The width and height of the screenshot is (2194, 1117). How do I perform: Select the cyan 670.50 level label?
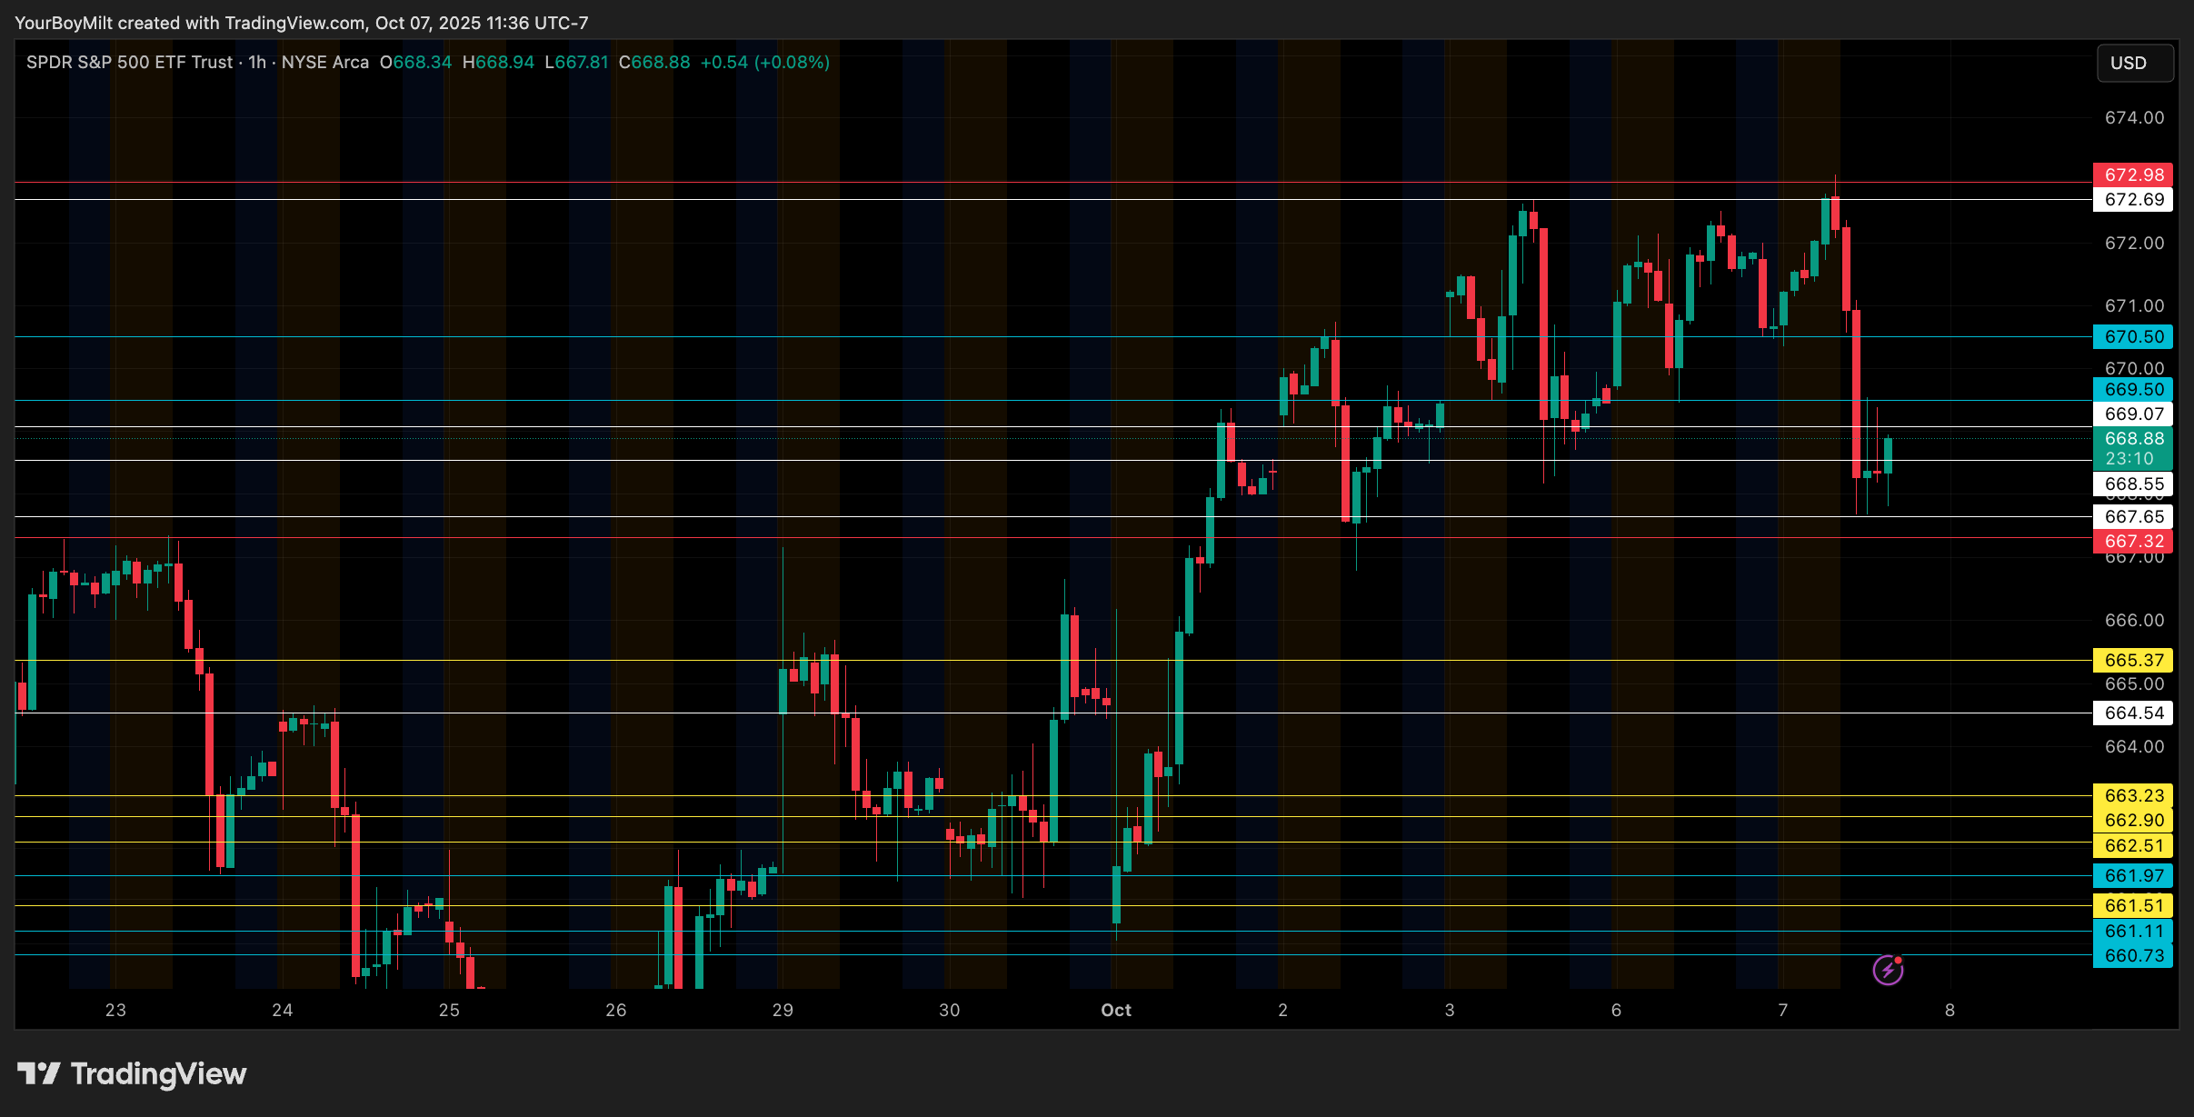coord(2132,336)
